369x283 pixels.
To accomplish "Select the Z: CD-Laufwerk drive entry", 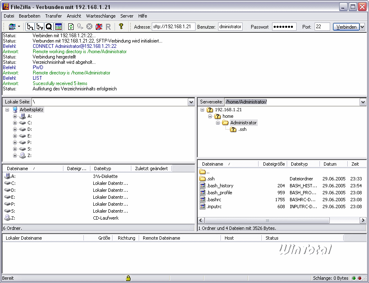I will [x=13, y=218].
